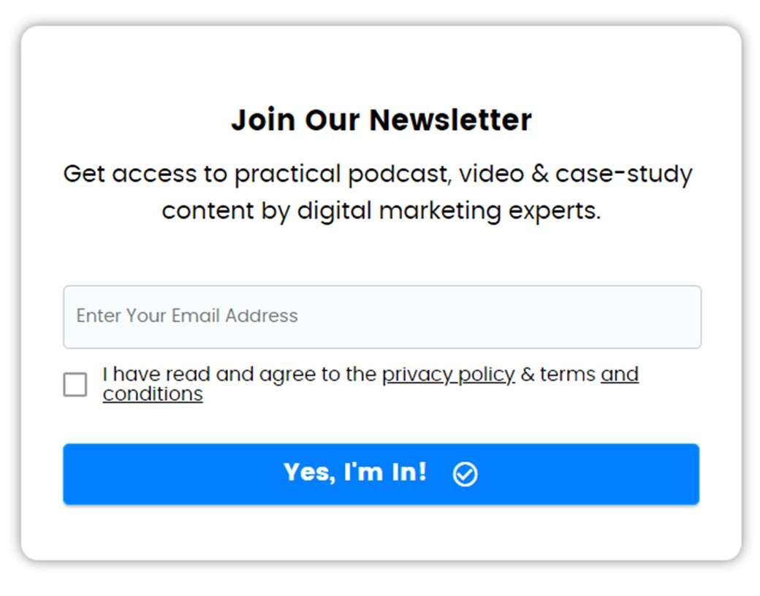Click the "Yes, I'm In!" text label
Screen dimensions: 760x596
pos(355,473)
